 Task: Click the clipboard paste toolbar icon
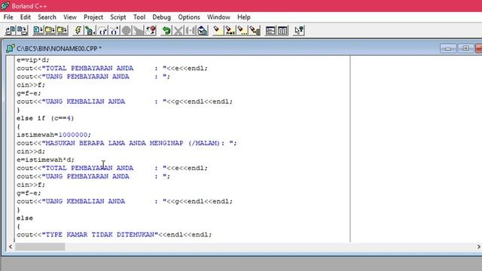(x=203, y=30)
